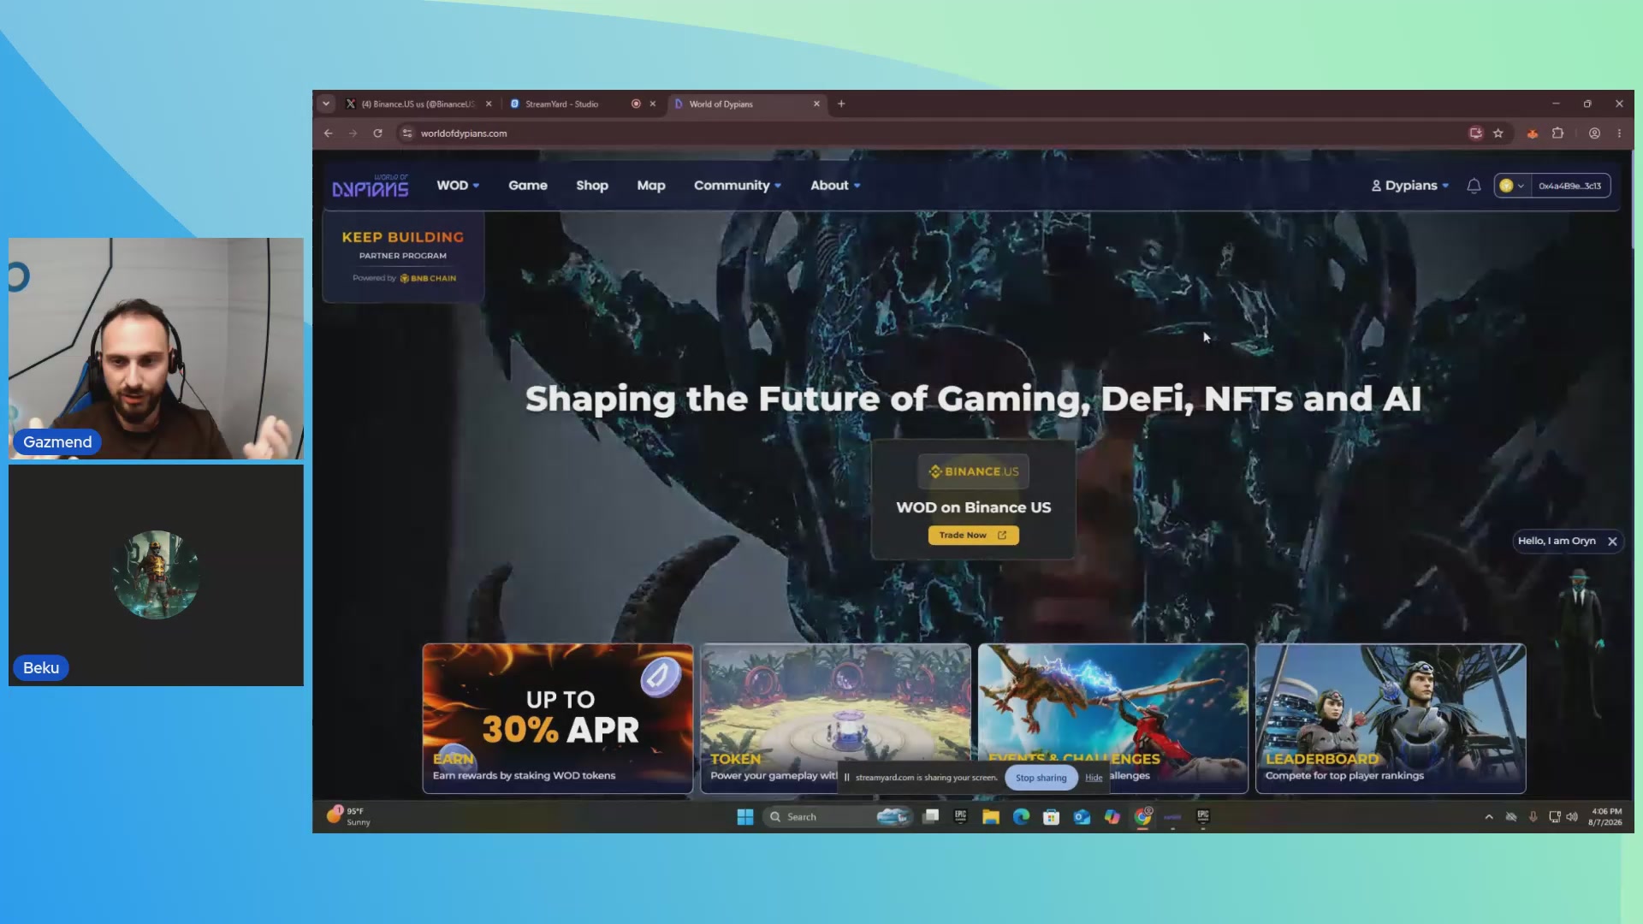Open the Chrome three-dot menu

click(x=1619, y=133)
